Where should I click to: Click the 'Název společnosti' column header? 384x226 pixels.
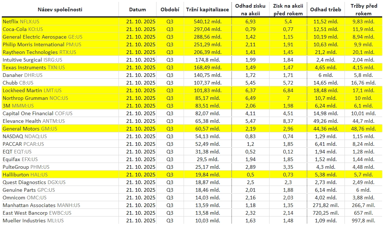click(60, 9)
